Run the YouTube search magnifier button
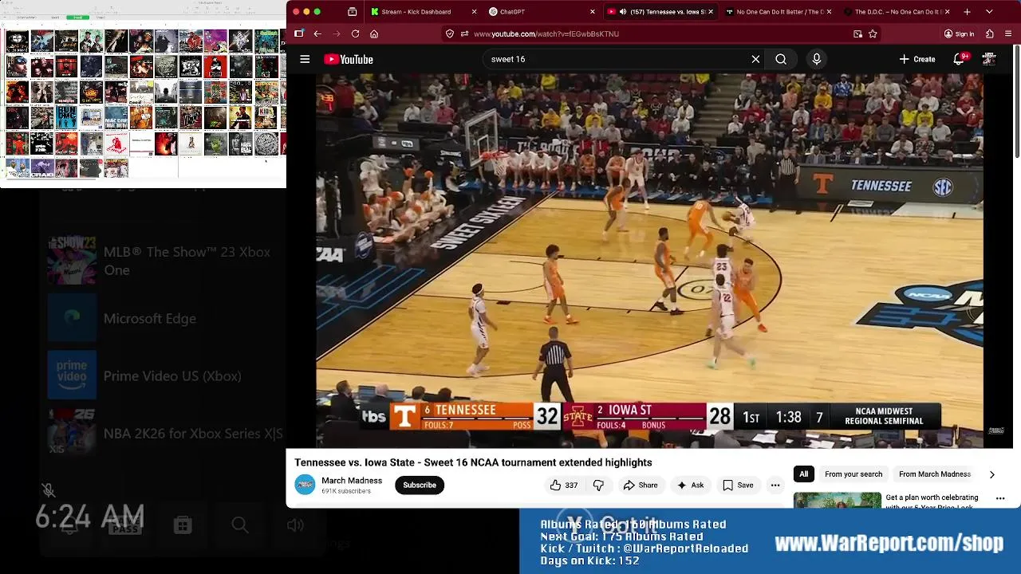The image size is (1021, 574). (x=781, y=59)
